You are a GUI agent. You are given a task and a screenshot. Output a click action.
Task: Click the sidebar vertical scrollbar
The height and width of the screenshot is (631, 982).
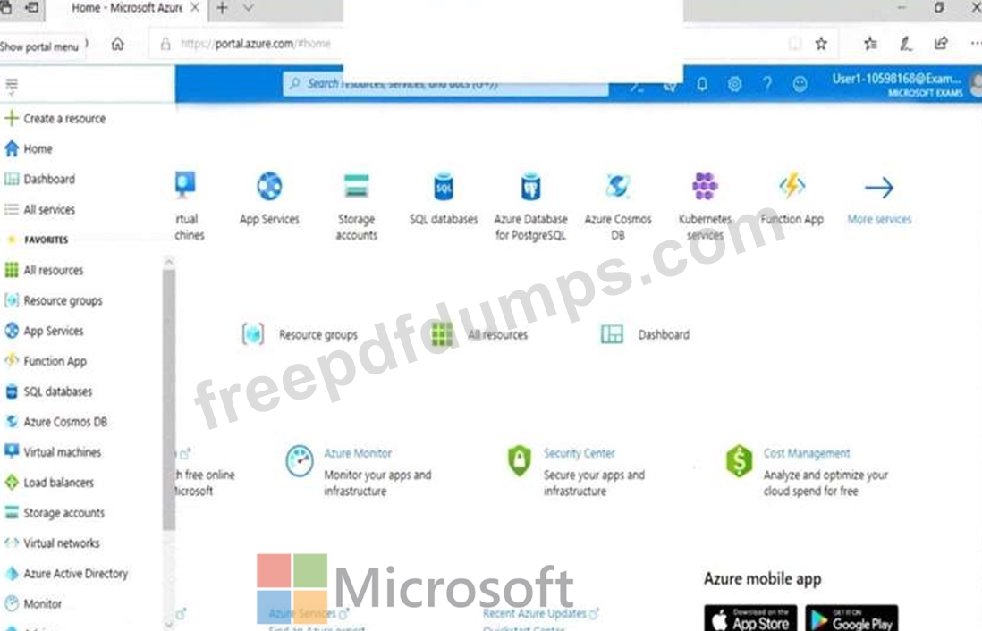point(168,400)
